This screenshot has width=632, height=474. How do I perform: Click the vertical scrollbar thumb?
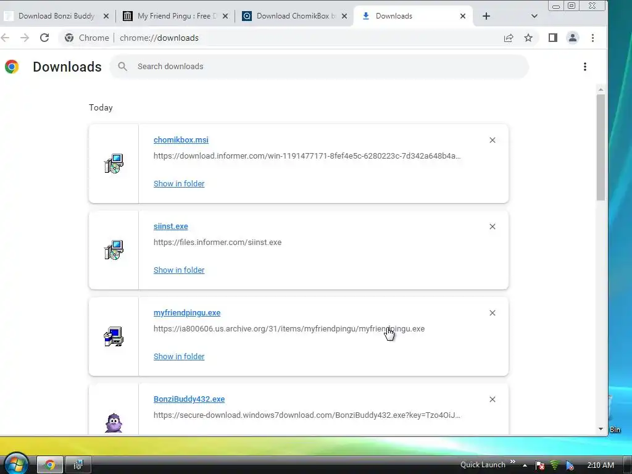tap(601, 147)
